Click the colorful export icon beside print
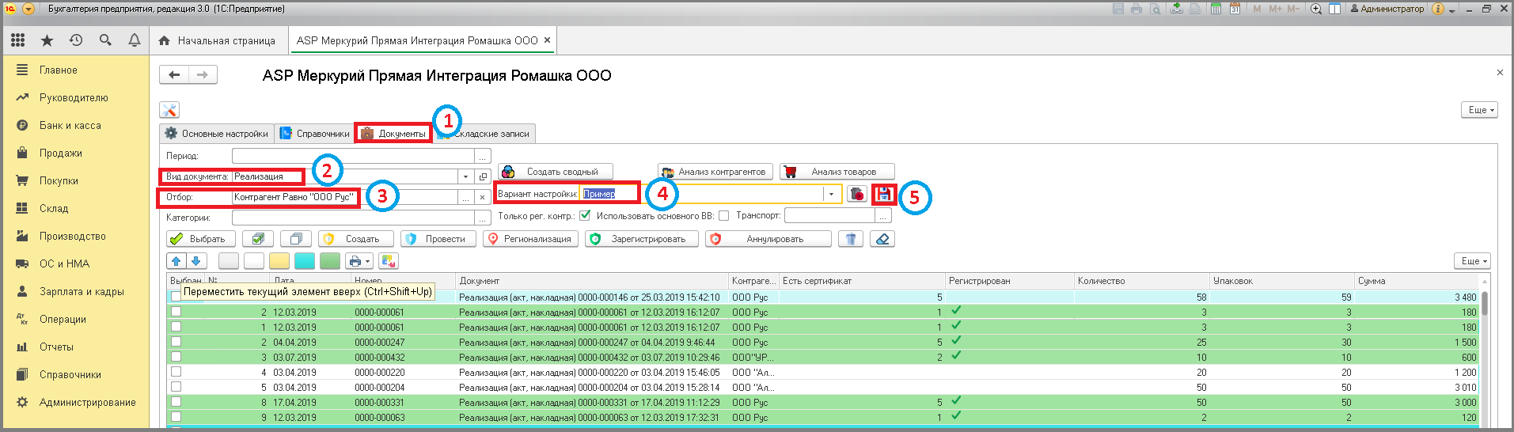The height and width of the screenshot is (432, 1514). pyautogui.click(x=389, y=261)
